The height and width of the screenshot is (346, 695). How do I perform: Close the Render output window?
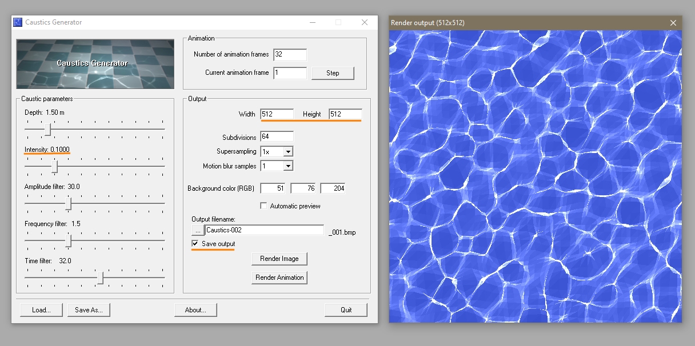673,23
